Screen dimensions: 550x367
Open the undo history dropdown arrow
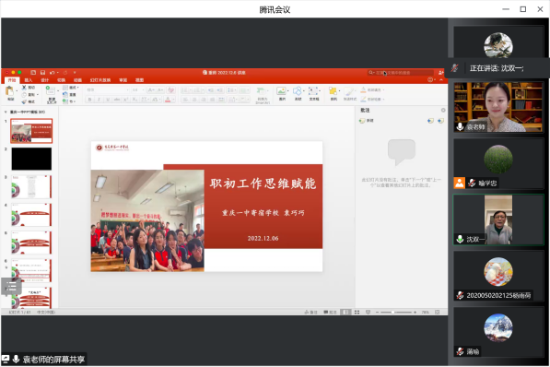(x=57, y=73)
